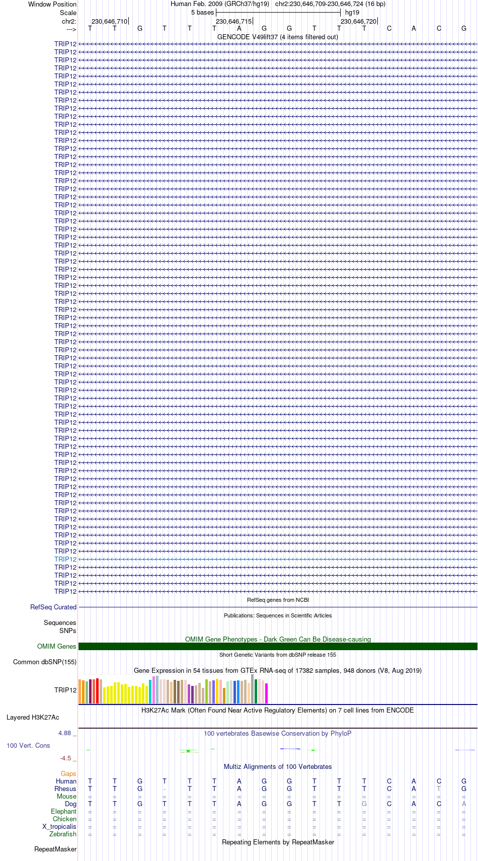Open the 'OMIM Gene Phenotypes' track title
Viewport: 478px width, 861px height.
point(278,639)
